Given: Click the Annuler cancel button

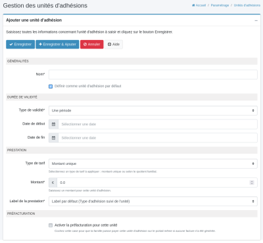Looking at the screenshot, I should pyautogui.click(x=92, y=45).
